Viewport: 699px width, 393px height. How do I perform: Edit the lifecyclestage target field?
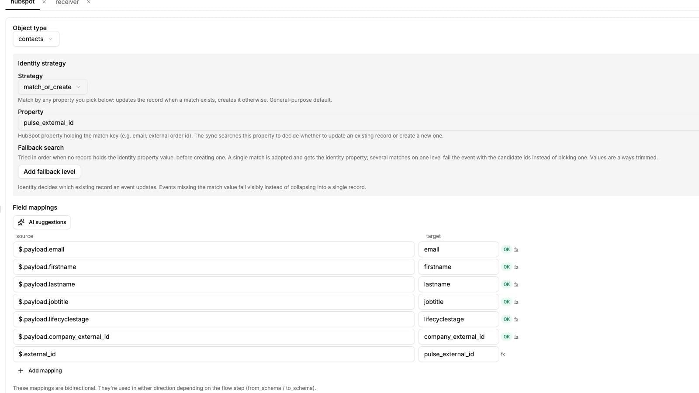coord(458,319)
